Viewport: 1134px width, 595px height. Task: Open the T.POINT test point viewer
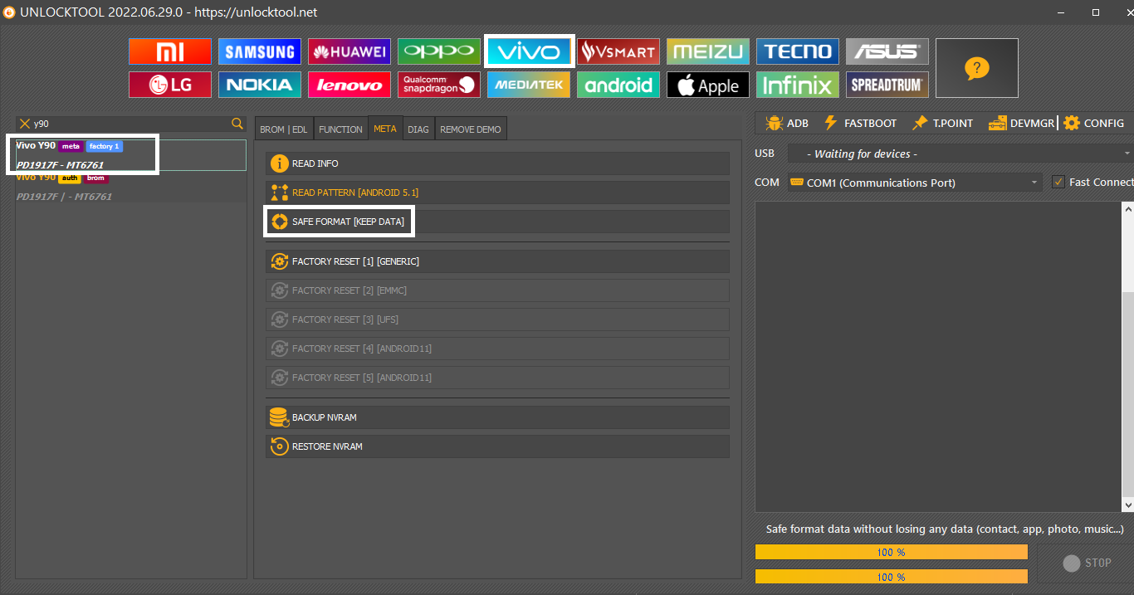[942, 123]
